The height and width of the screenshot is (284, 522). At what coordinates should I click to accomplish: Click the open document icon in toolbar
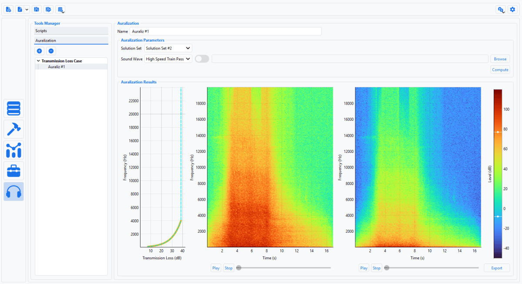pos(20,10)
